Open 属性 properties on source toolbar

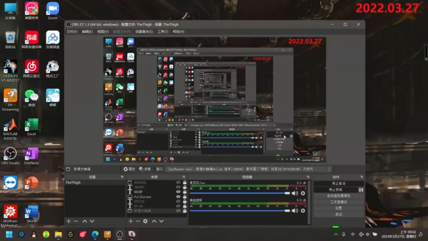pos(129,169)
